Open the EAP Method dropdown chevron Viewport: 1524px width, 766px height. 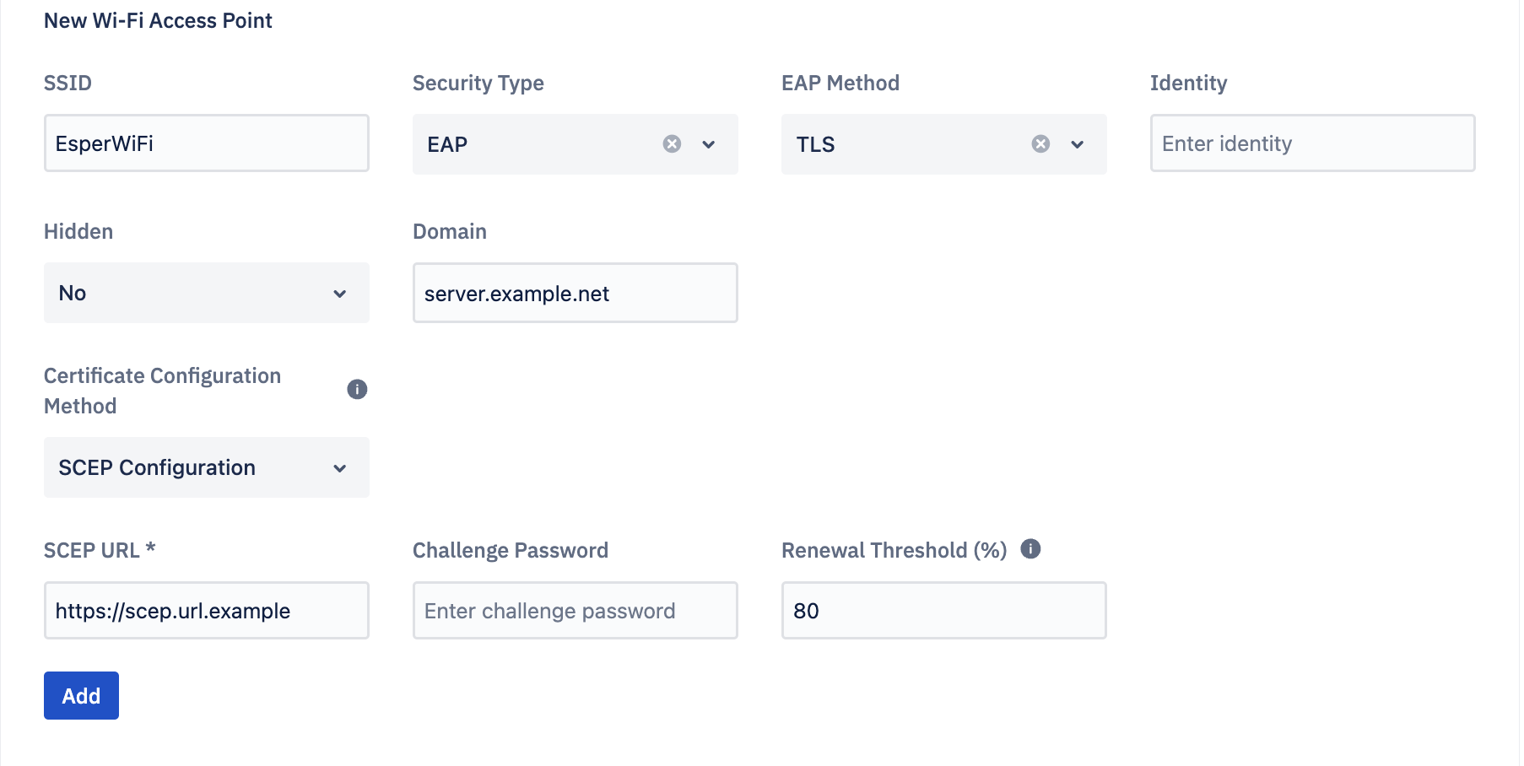click(1078, 144)
